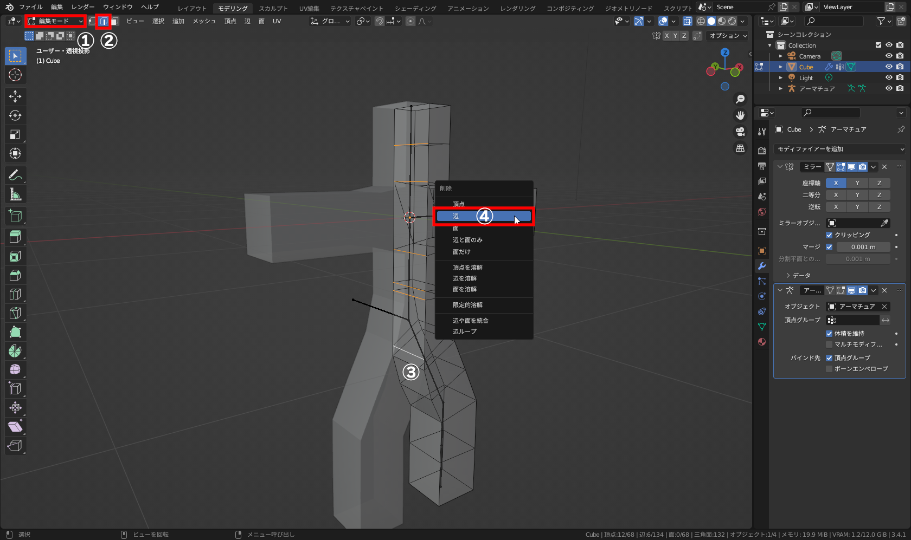Open the ファイル menu
The width and height of the screenshot is (911, 540).
(x=31, y=7)
